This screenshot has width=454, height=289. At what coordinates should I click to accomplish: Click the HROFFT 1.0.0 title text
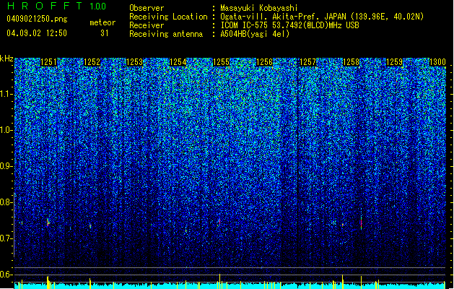(56, 6)
